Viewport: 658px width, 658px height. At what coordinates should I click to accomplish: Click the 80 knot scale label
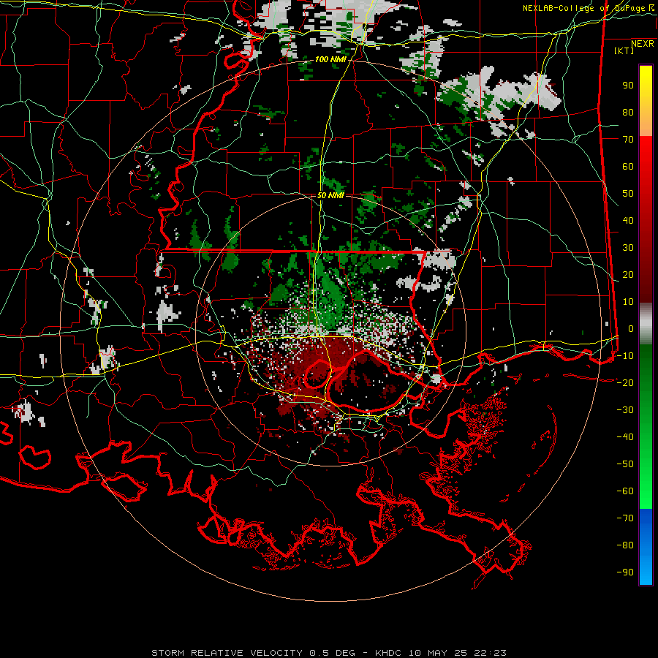(x=628, y=113)
